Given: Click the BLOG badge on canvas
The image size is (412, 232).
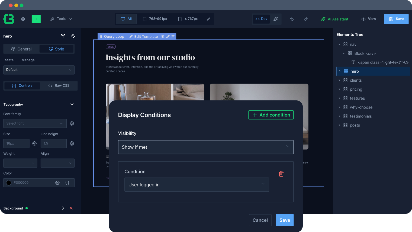Looking at the screenshot, I should pyautogui.click(x=111, y=47).
